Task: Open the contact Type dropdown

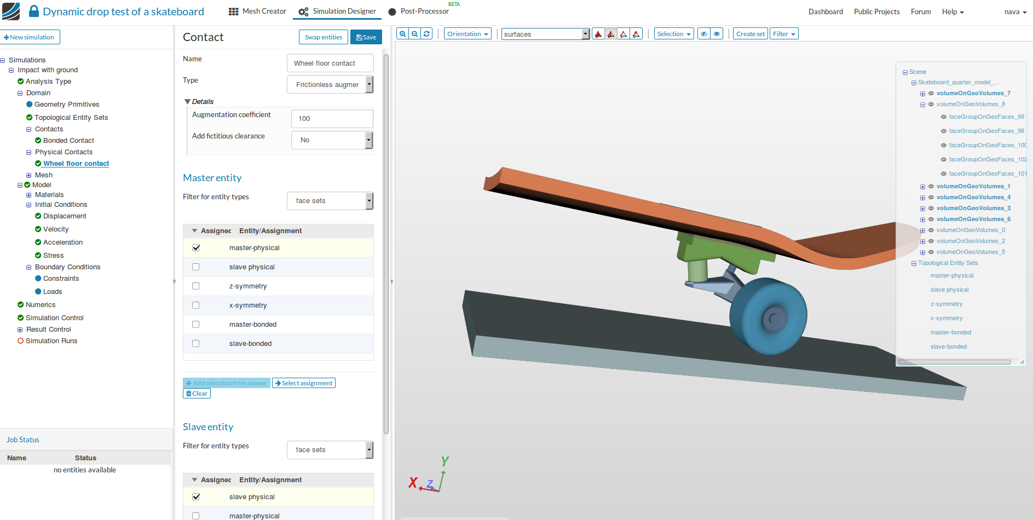Action: [330, 85]
